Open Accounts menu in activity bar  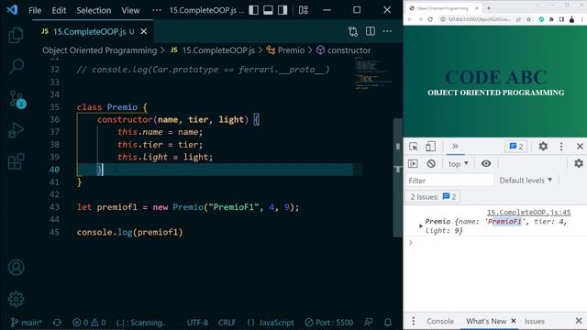click(x=16, y=268)
